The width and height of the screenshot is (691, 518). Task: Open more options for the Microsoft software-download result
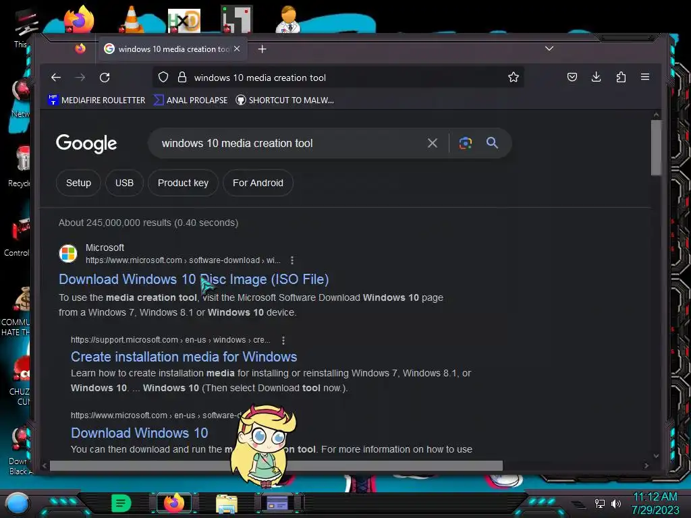(x=292, y=260)
